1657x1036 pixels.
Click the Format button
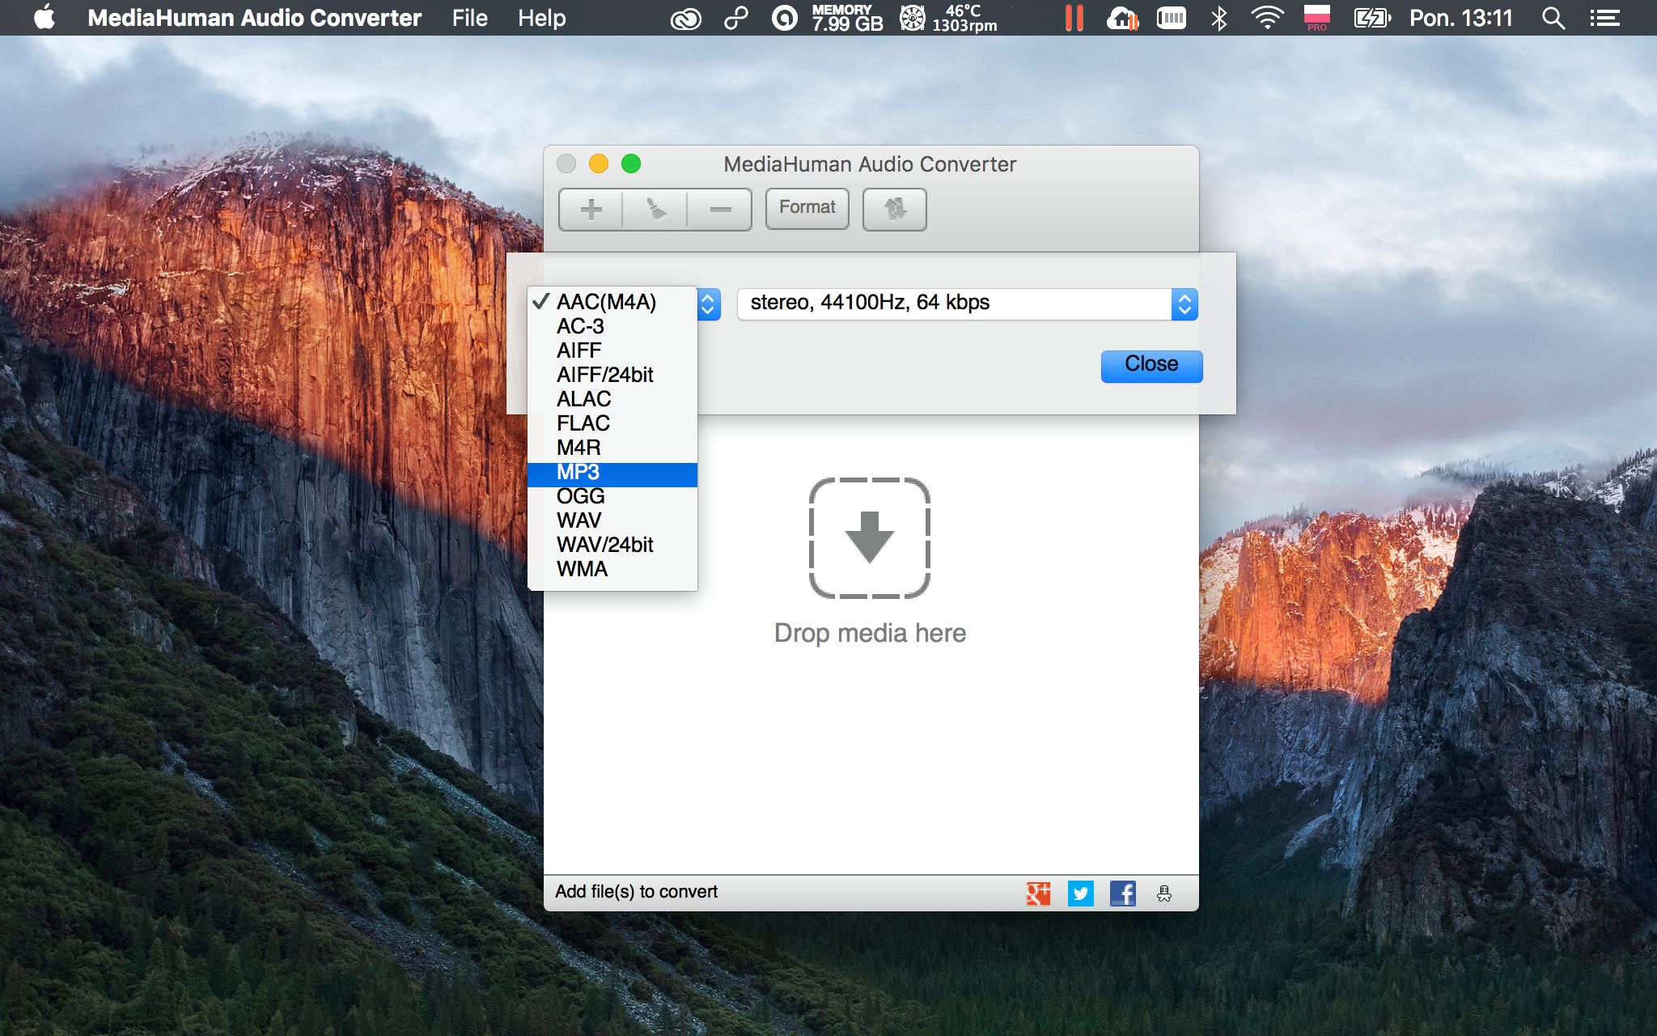point(807,207)
